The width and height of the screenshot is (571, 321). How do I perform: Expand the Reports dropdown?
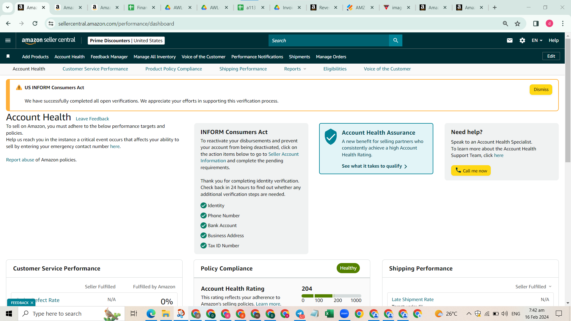pos(295,69)
